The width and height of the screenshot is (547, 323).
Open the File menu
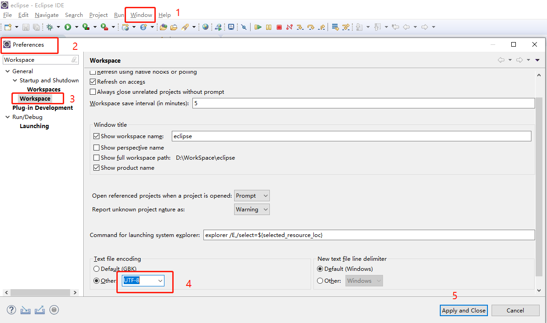[x=7, y=15]
